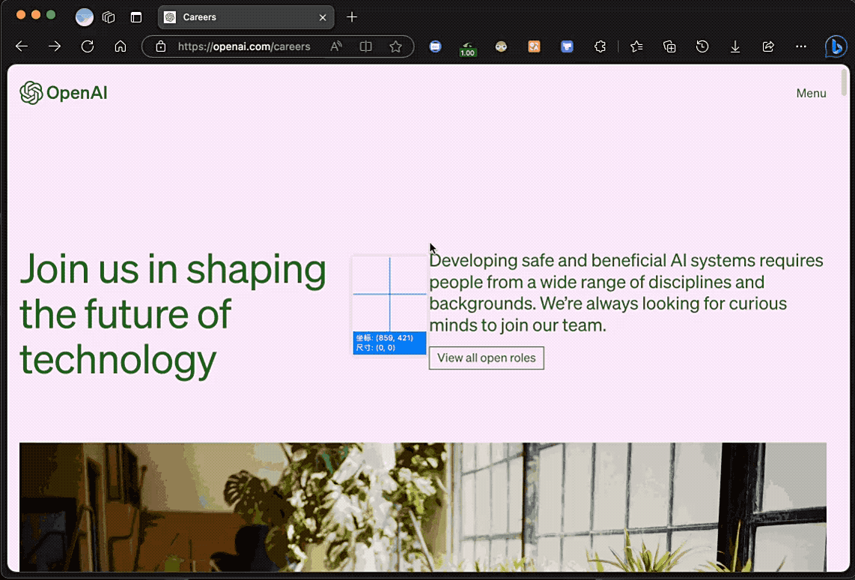
Task: Click View all open roles button
Action: [x=487, y=358]
